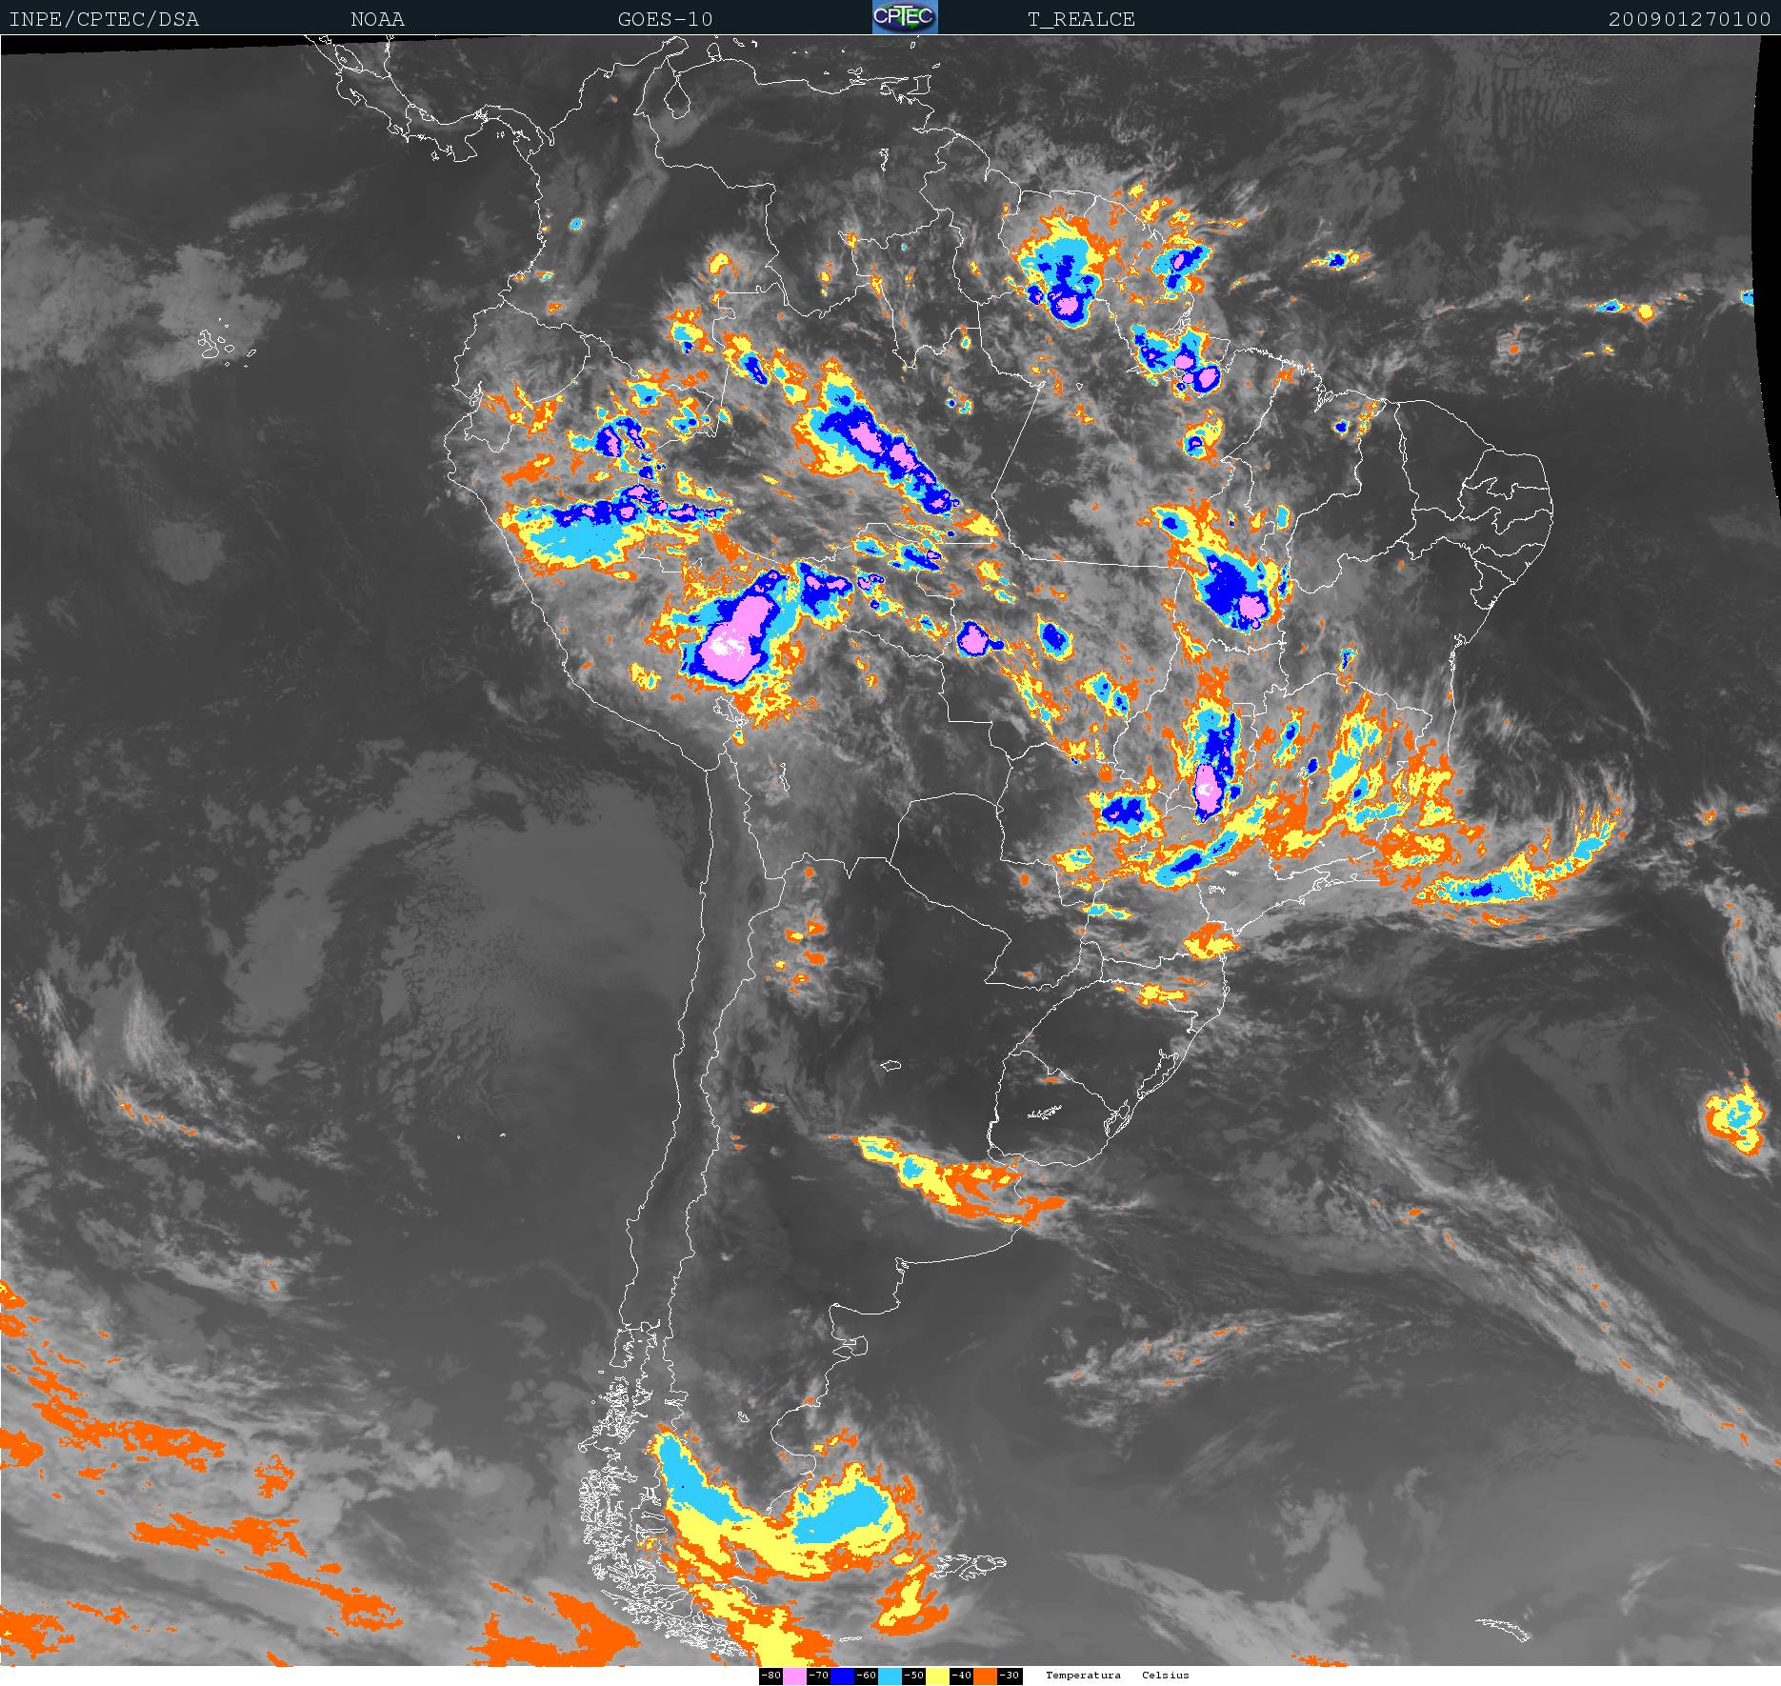Click the -80 legend value
This screenshot has height=1686, width=1781.
(x=770, y=1676)
